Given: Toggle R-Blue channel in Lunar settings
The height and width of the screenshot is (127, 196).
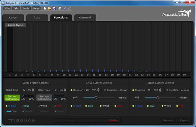Looking at the screenshot, I should (x=7, y=106).
